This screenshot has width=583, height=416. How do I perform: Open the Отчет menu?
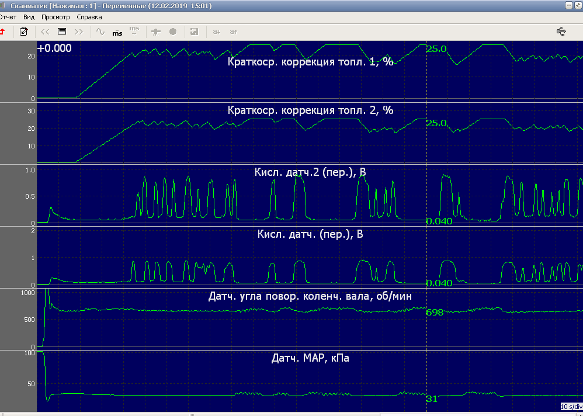(x=8, y=18)
